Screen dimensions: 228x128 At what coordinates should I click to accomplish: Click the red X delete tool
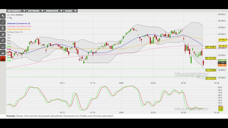click(3, 59)
